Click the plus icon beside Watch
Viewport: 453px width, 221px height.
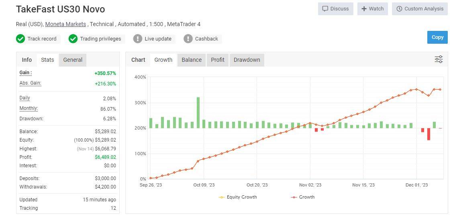coord(364,9)
